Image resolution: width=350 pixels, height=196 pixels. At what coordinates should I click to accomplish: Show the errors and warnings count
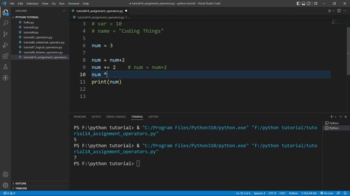(9, 193)
